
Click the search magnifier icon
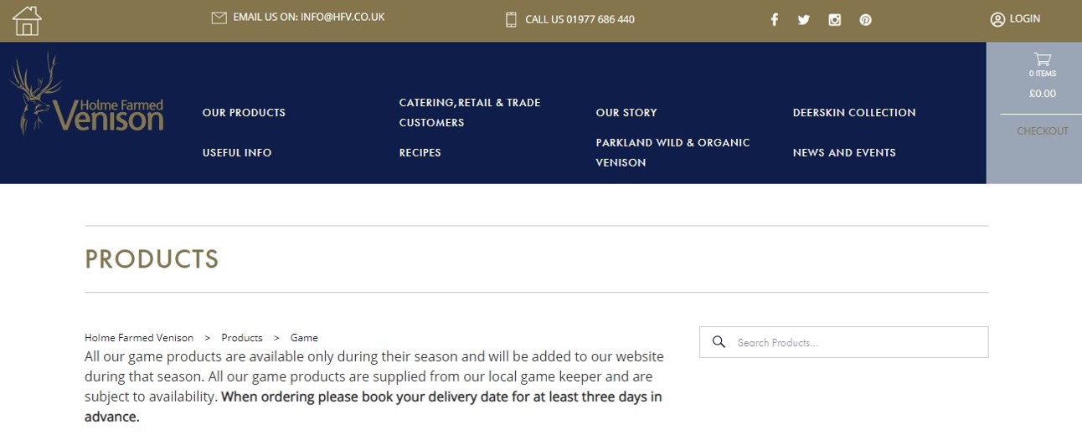(x=719, y=342)
